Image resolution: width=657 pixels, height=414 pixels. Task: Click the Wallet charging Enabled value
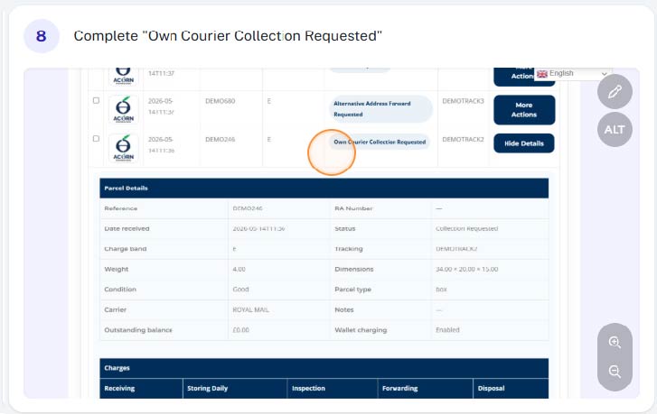click(447, 330)
